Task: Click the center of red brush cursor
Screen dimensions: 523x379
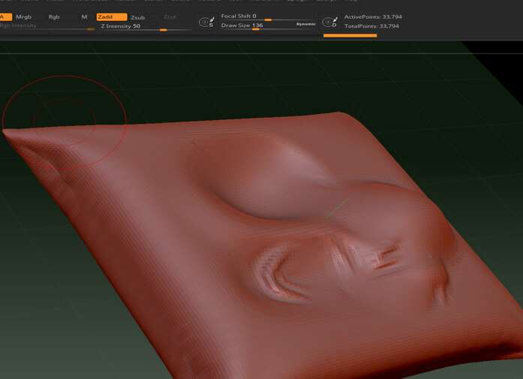Action: click(x=64, y=121)
